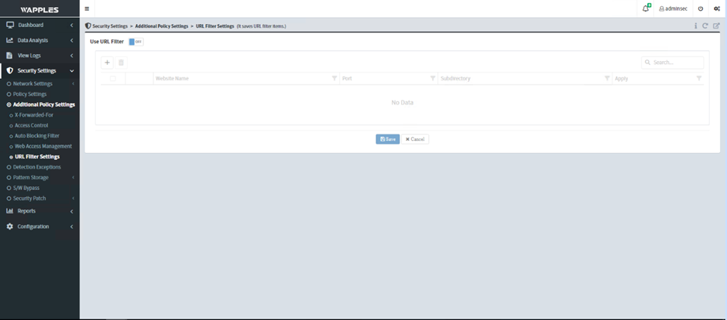Click the delete trash icon
The height and width of the screenshot is (320, 727).
[x=122, y=63]
